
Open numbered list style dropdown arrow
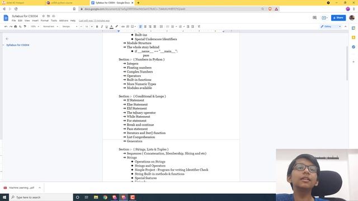184,27
